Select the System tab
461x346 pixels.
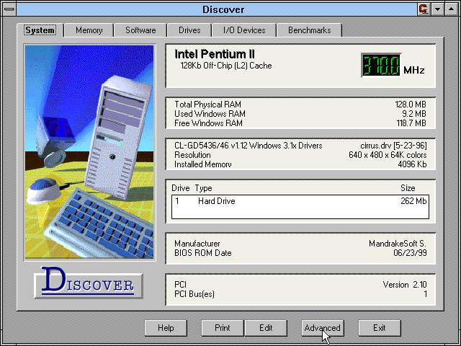(40, 30)
